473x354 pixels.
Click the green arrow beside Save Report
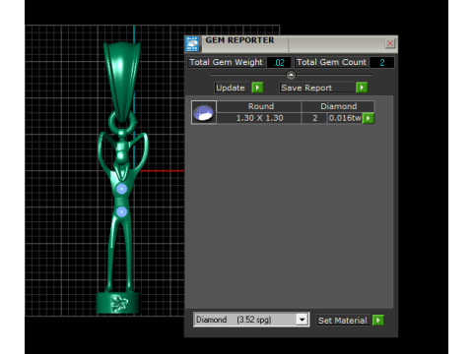[x=362, y=88]
